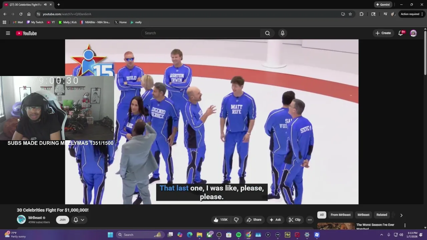
Task: Click the Share button
Action: pos(254,220)
